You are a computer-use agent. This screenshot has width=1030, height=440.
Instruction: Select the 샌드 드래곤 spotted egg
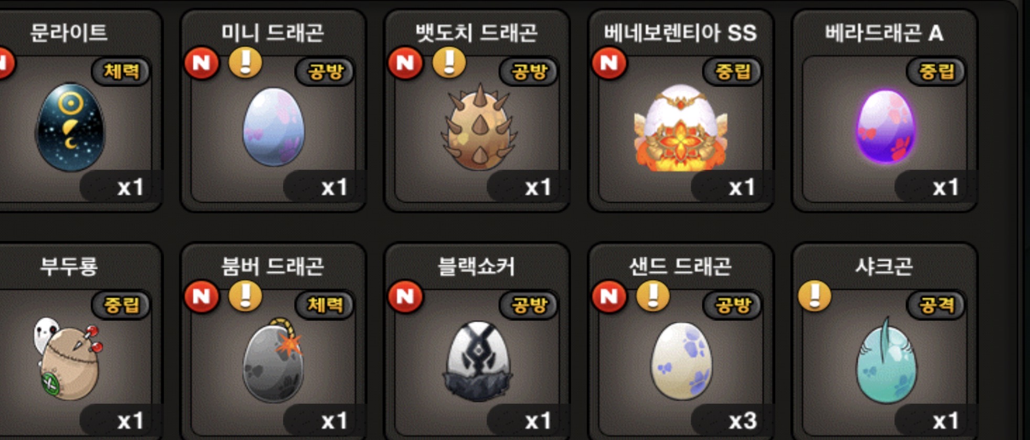pos(681,361)
